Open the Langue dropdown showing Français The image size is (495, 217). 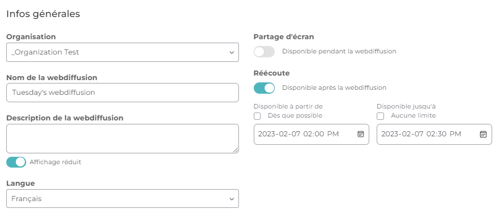(x=122, y=199)
